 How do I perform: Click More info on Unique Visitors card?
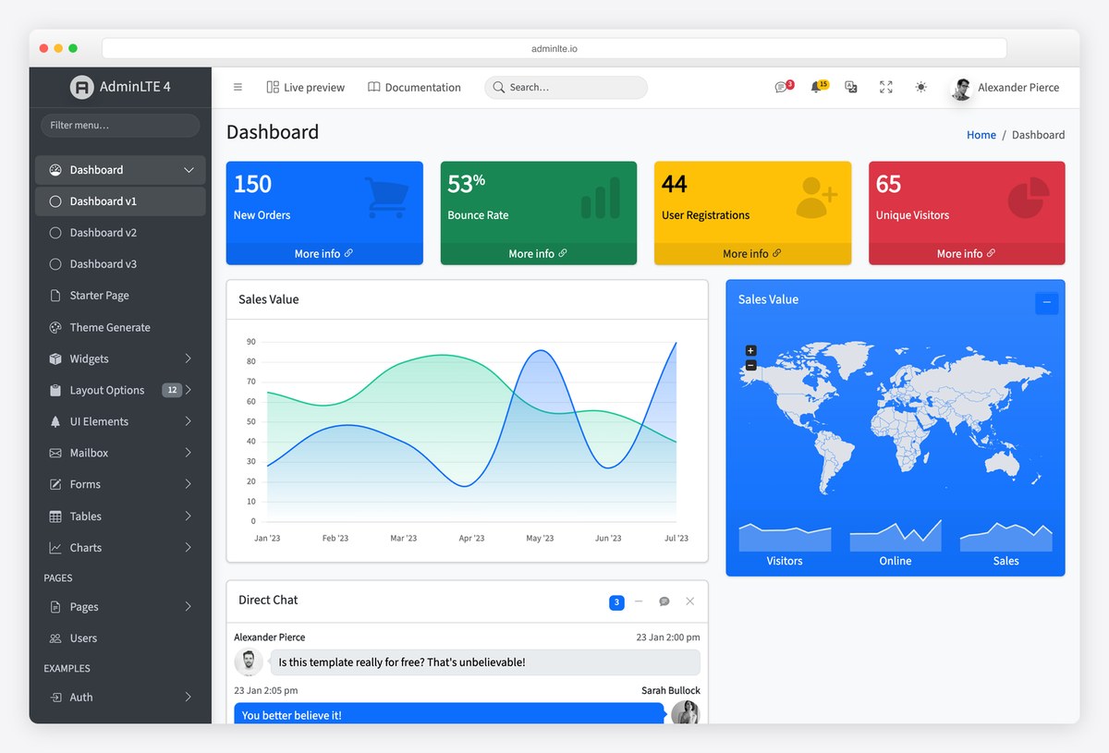pos(967,253)
